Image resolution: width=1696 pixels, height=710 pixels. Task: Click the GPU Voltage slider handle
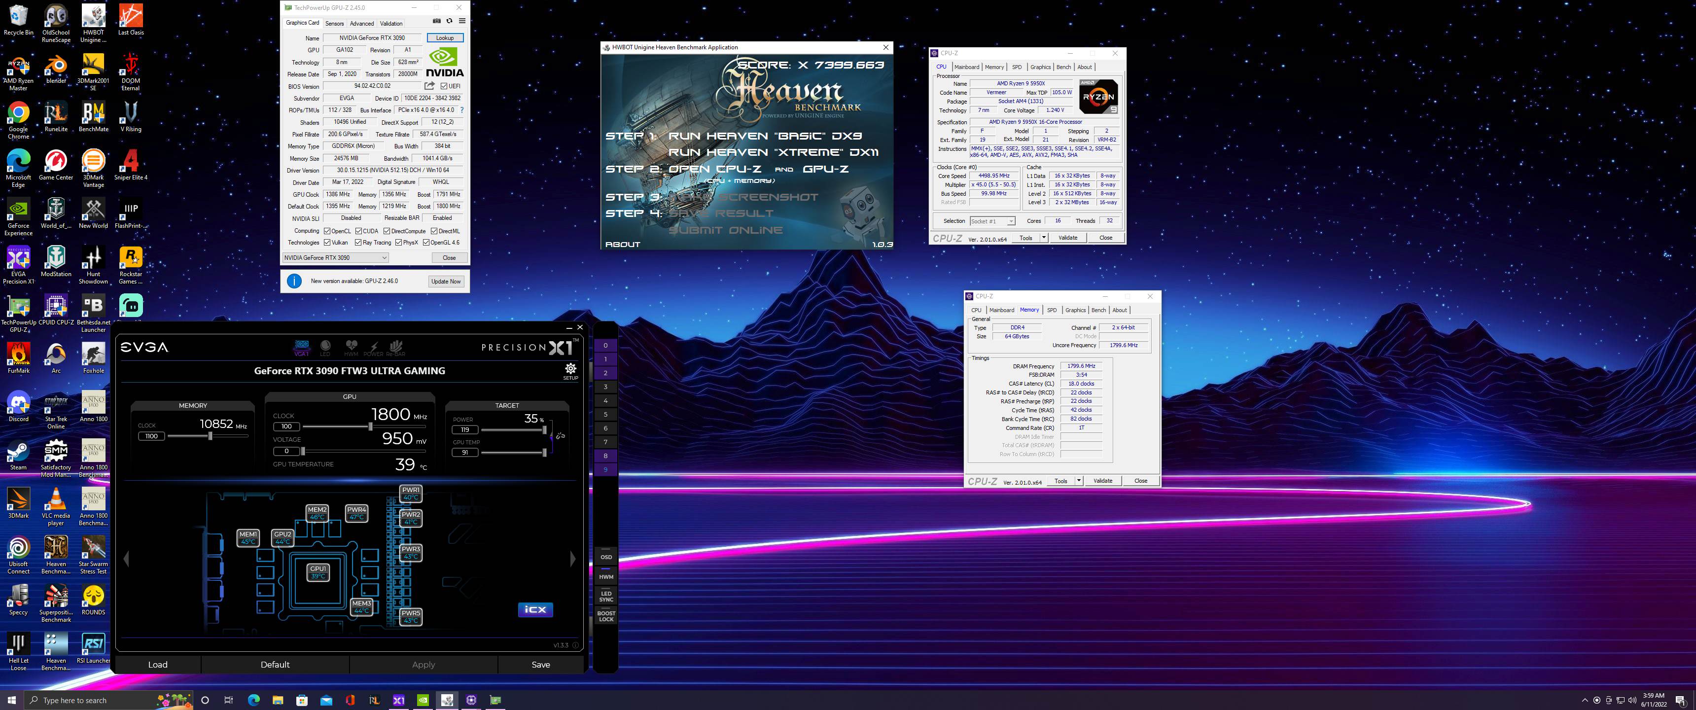(x=302, y=451)
